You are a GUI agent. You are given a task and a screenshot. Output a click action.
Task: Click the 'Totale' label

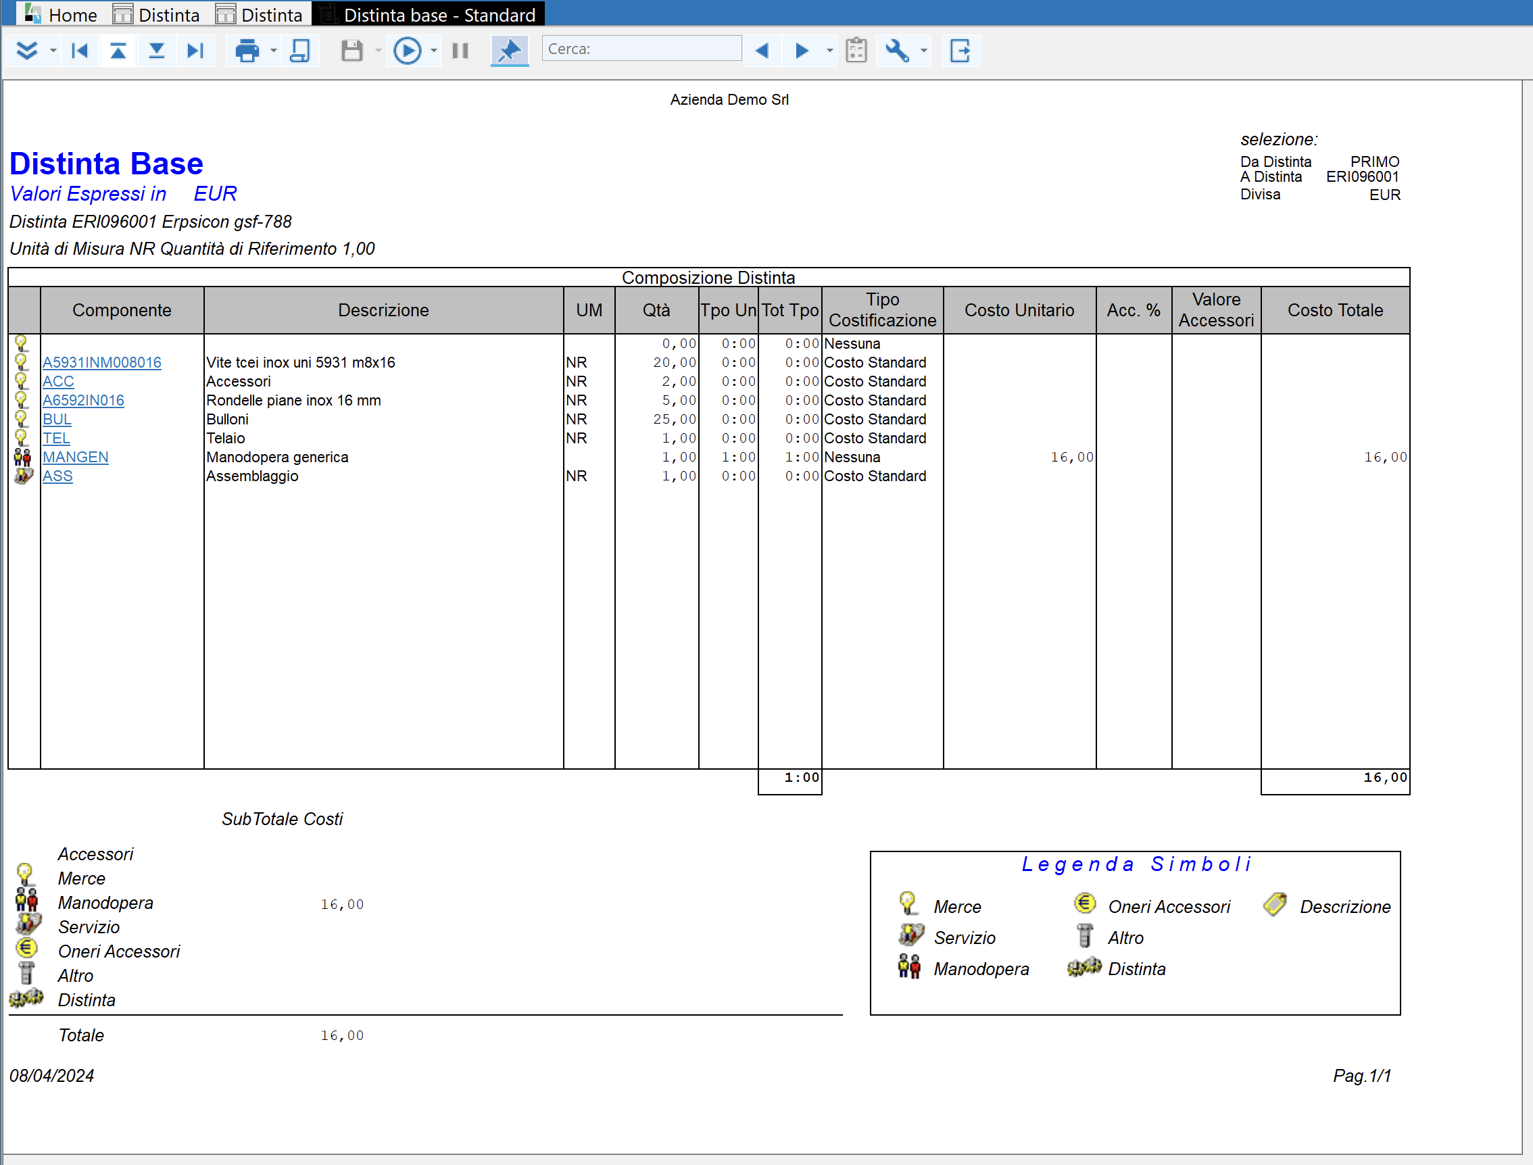(81, 1035)
